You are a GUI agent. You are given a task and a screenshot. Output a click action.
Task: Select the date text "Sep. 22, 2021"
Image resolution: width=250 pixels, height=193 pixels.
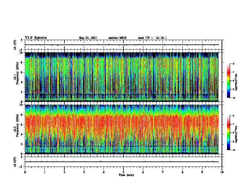coord(88,38)
